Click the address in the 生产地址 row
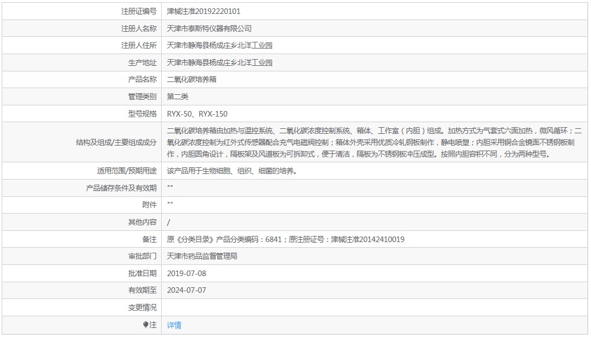Screen dimensions: 591x338 tap(220, 62)
